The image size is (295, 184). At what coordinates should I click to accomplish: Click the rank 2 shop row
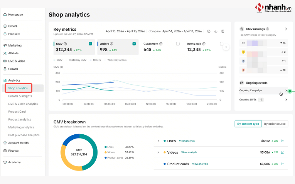coord(263,61)
